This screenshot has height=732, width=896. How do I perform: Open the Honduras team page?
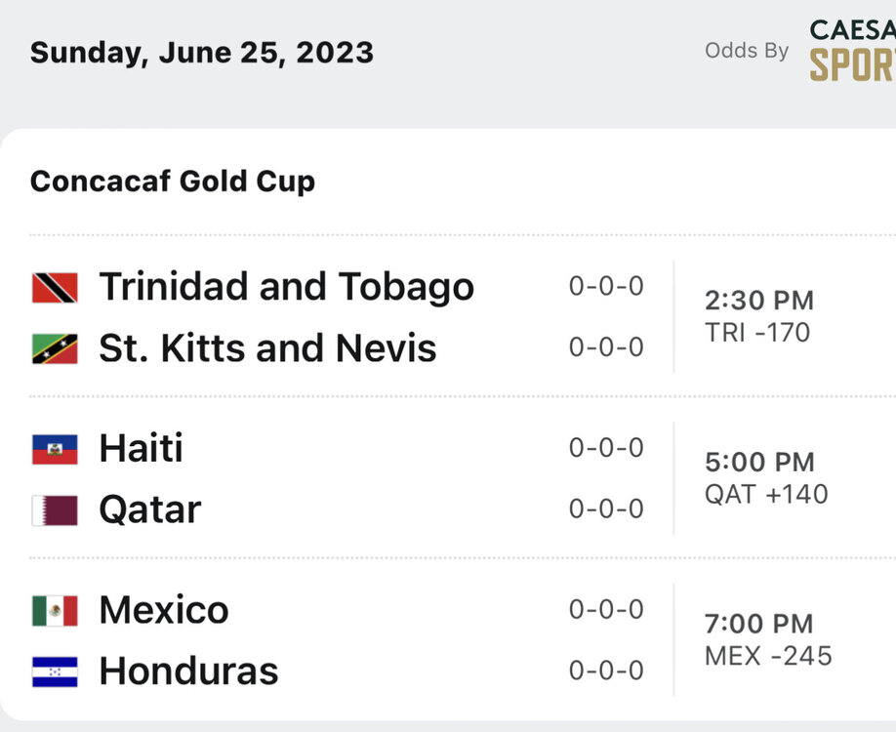(x=188, y=671)
